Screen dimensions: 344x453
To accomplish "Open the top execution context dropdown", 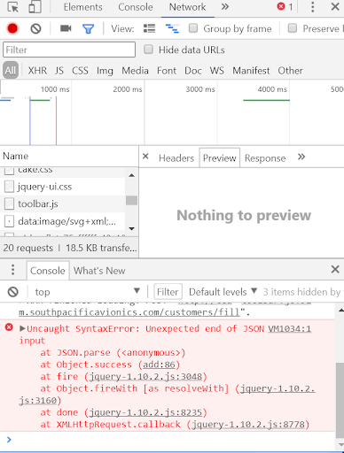I will pos(87,292).
